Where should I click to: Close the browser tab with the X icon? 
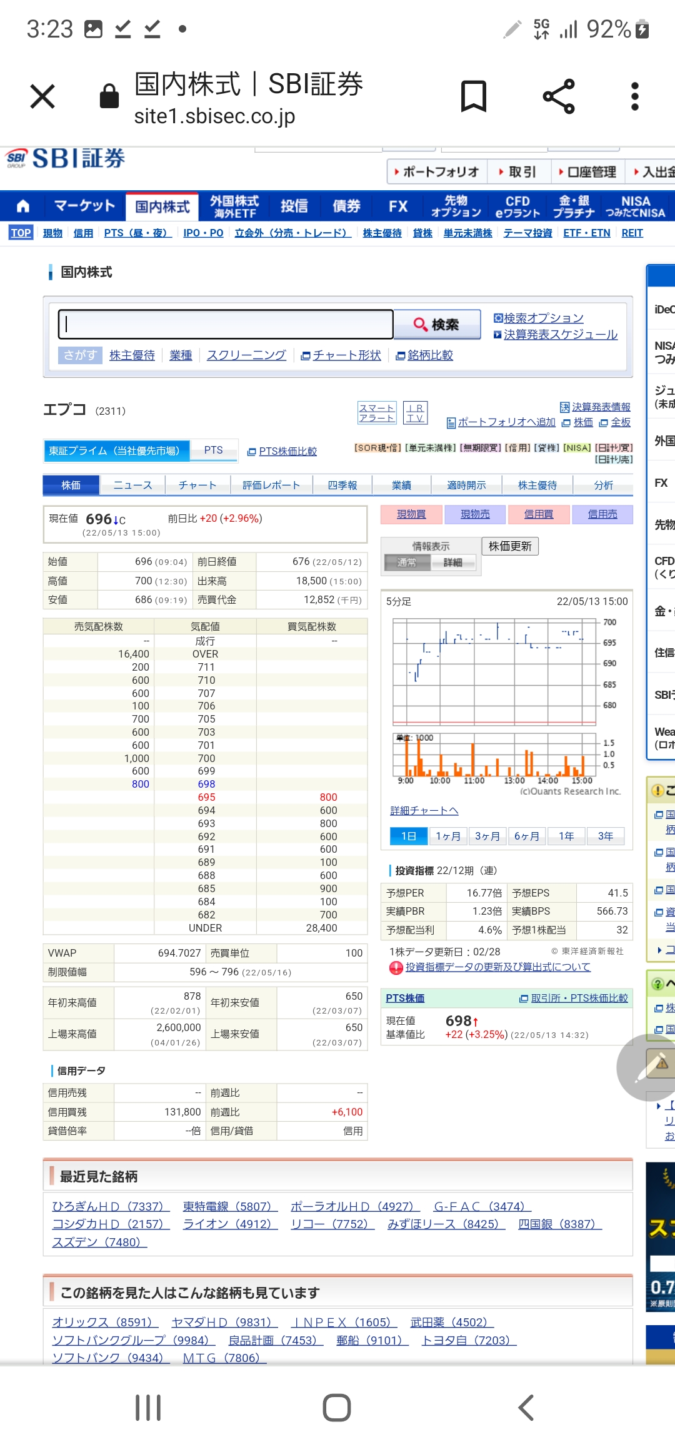pos(42,96)
